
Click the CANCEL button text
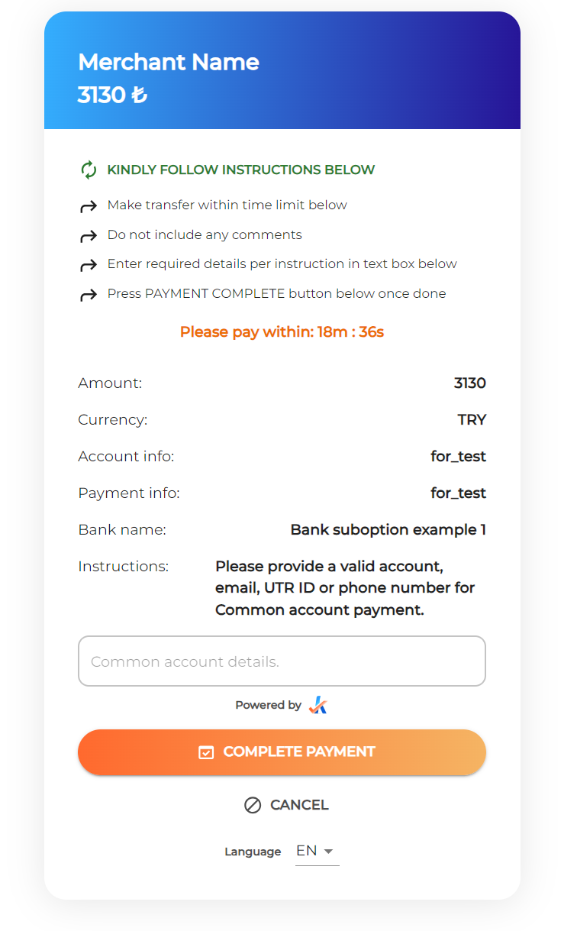point(299,805)
